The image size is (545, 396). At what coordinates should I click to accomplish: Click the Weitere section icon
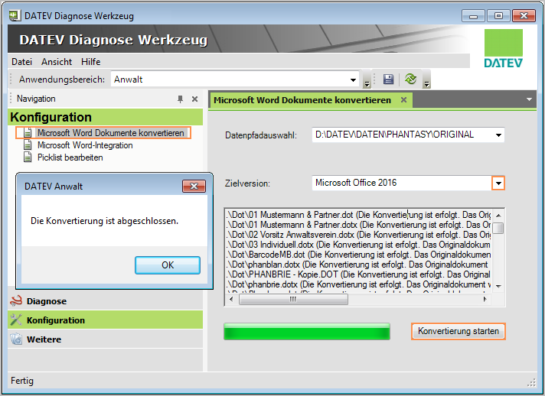[x=16, y=339]
